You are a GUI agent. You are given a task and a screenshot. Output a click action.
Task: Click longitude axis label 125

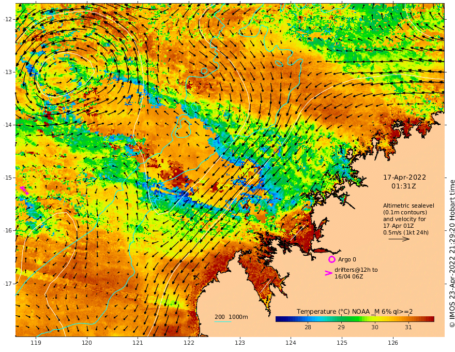tap(342, 343)
